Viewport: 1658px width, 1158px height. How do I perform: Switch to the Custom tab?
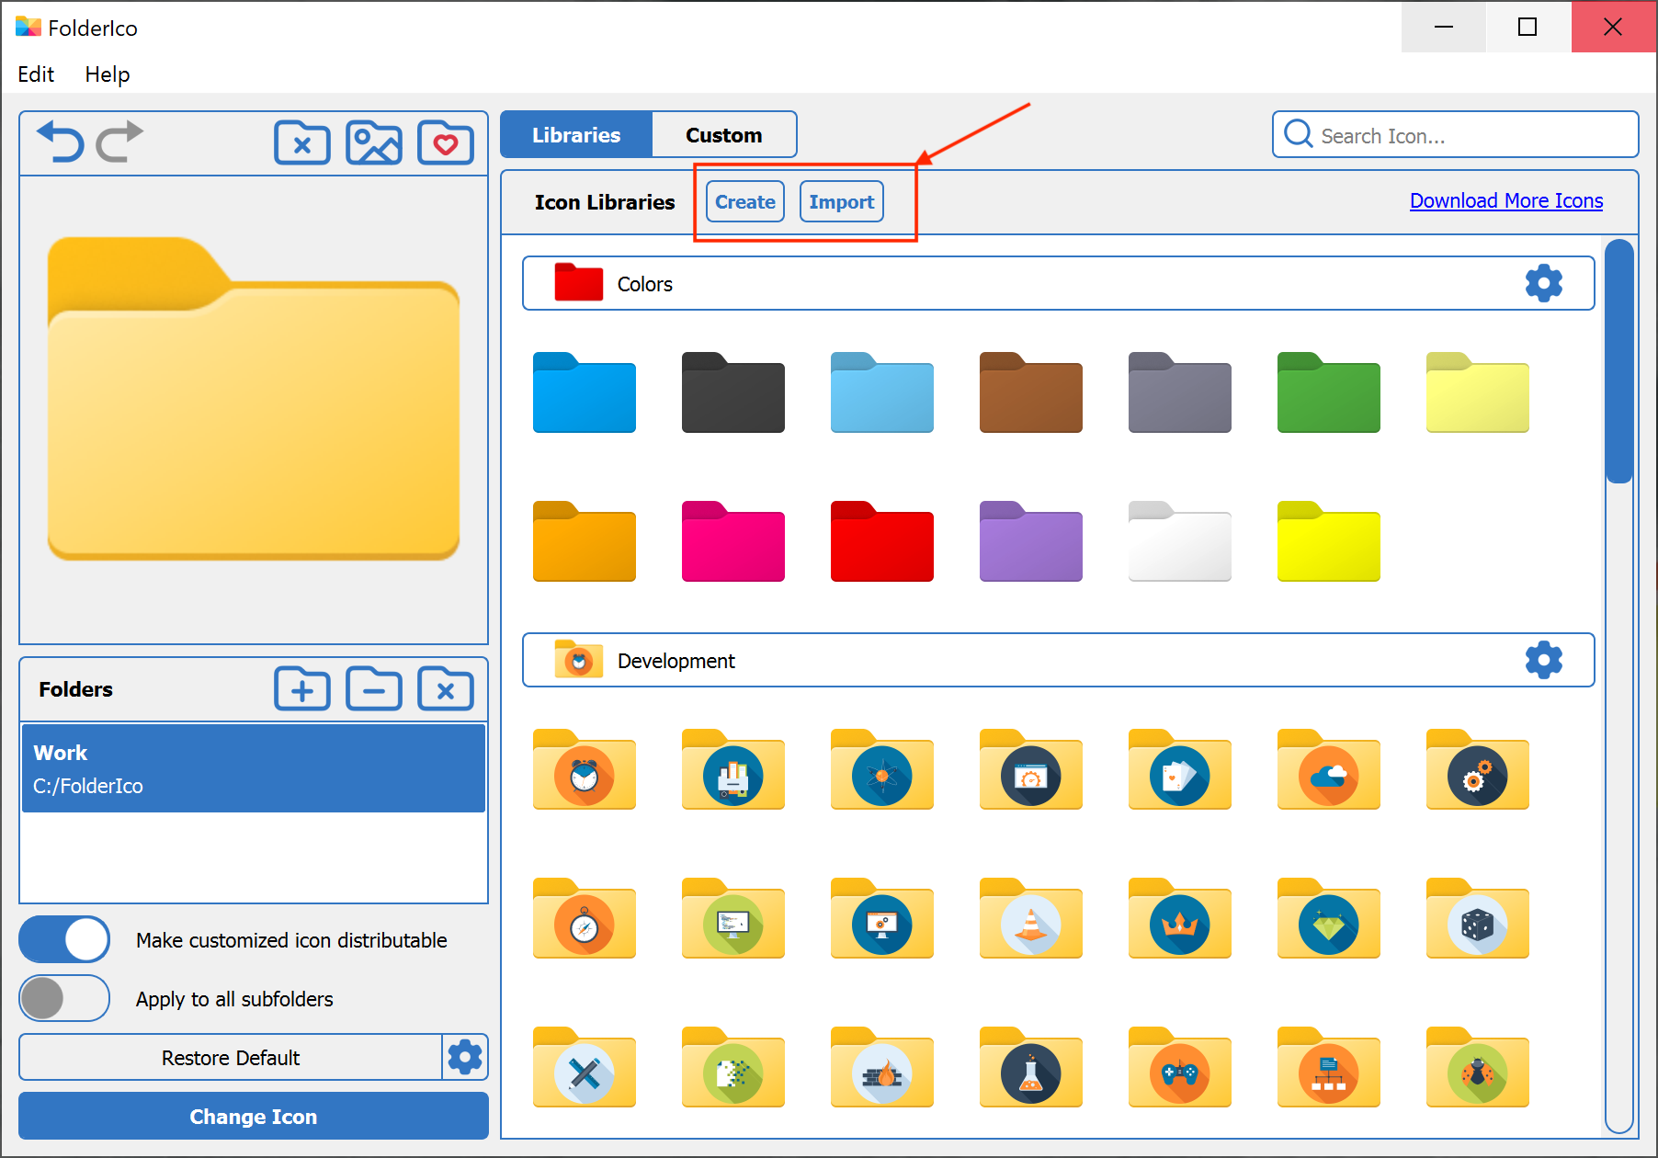pos(723,135)
